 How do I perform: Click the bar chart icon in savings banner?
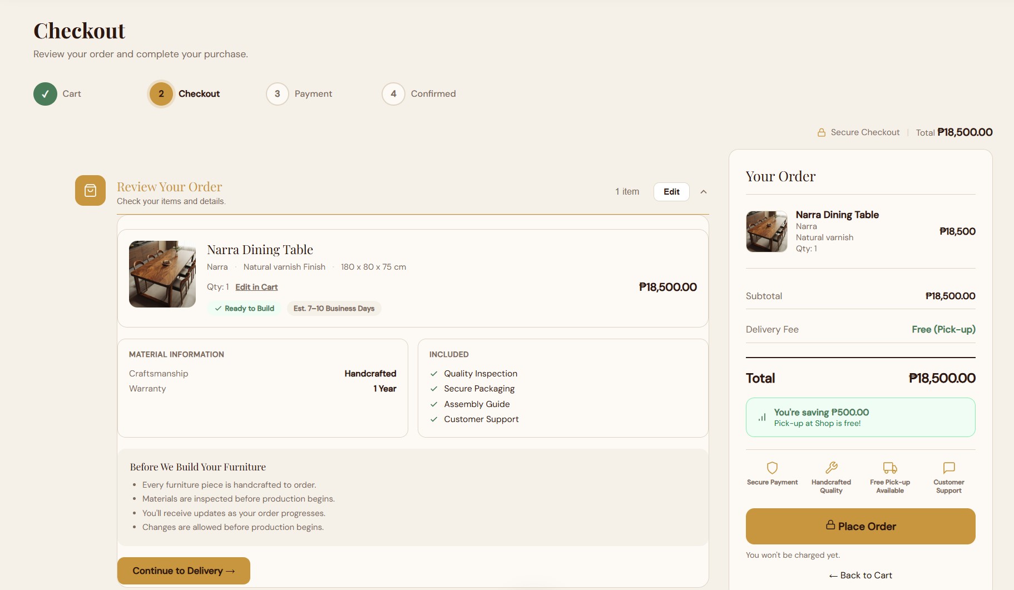click(762, 417)
